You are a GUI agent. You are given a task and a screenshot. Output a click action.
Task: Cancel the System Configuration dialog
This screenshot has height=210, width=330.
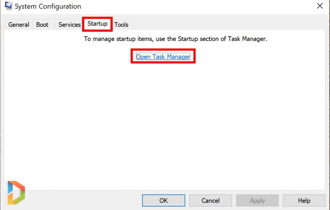210,201
